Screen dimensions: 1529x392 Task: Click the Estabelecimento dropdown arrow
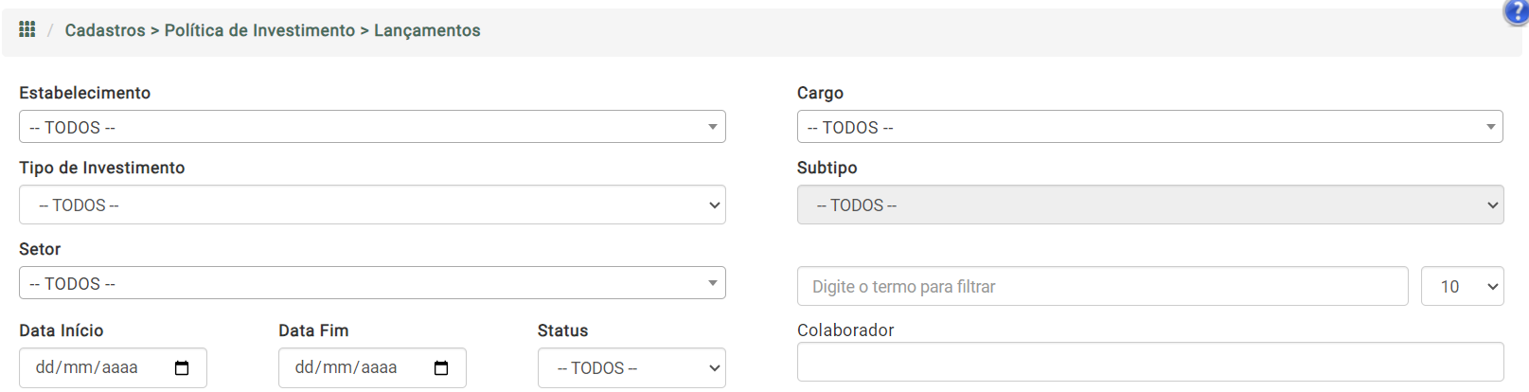713,127
